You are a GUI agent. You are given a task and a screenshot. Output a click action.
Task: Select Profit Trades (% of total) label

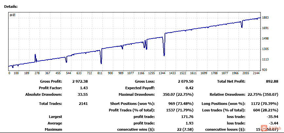pyautogui.click(x=132, y=110)
